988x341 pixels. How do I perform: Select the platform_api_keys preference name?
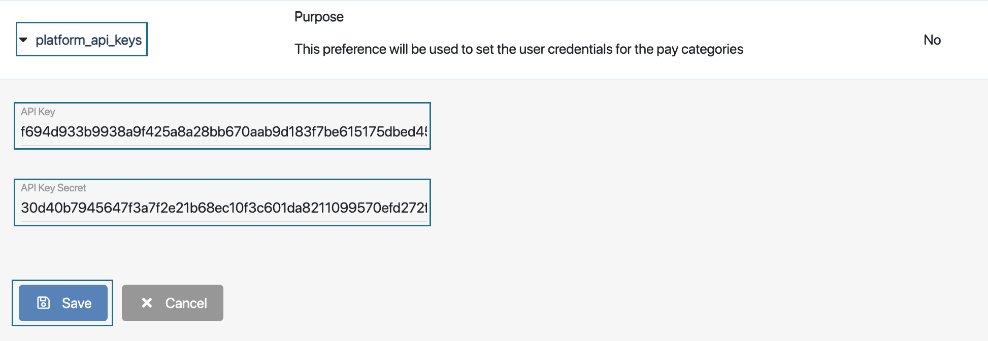tap(88, 40)
